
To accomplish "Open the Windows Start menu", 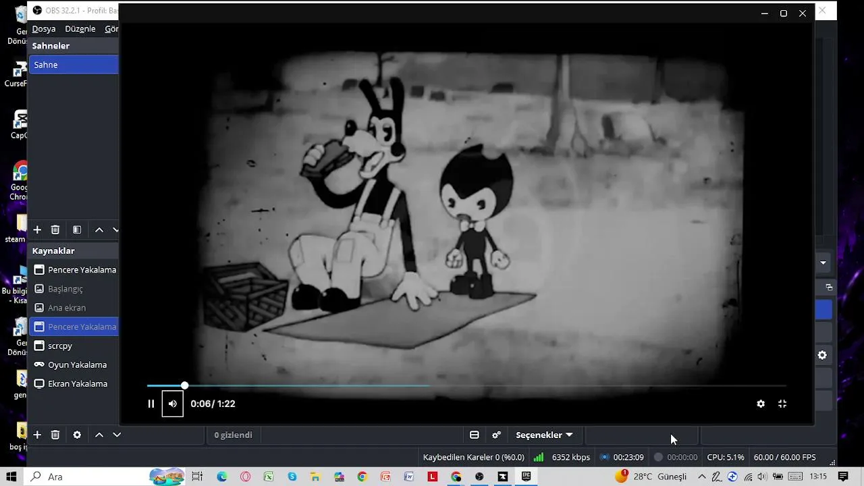I will (11, 477).
